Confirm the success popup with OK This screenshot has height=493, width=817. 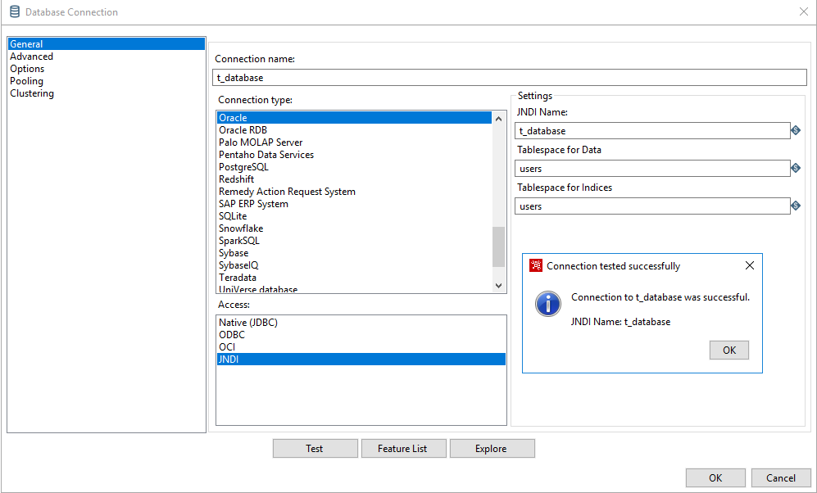(x=728, y=350)
